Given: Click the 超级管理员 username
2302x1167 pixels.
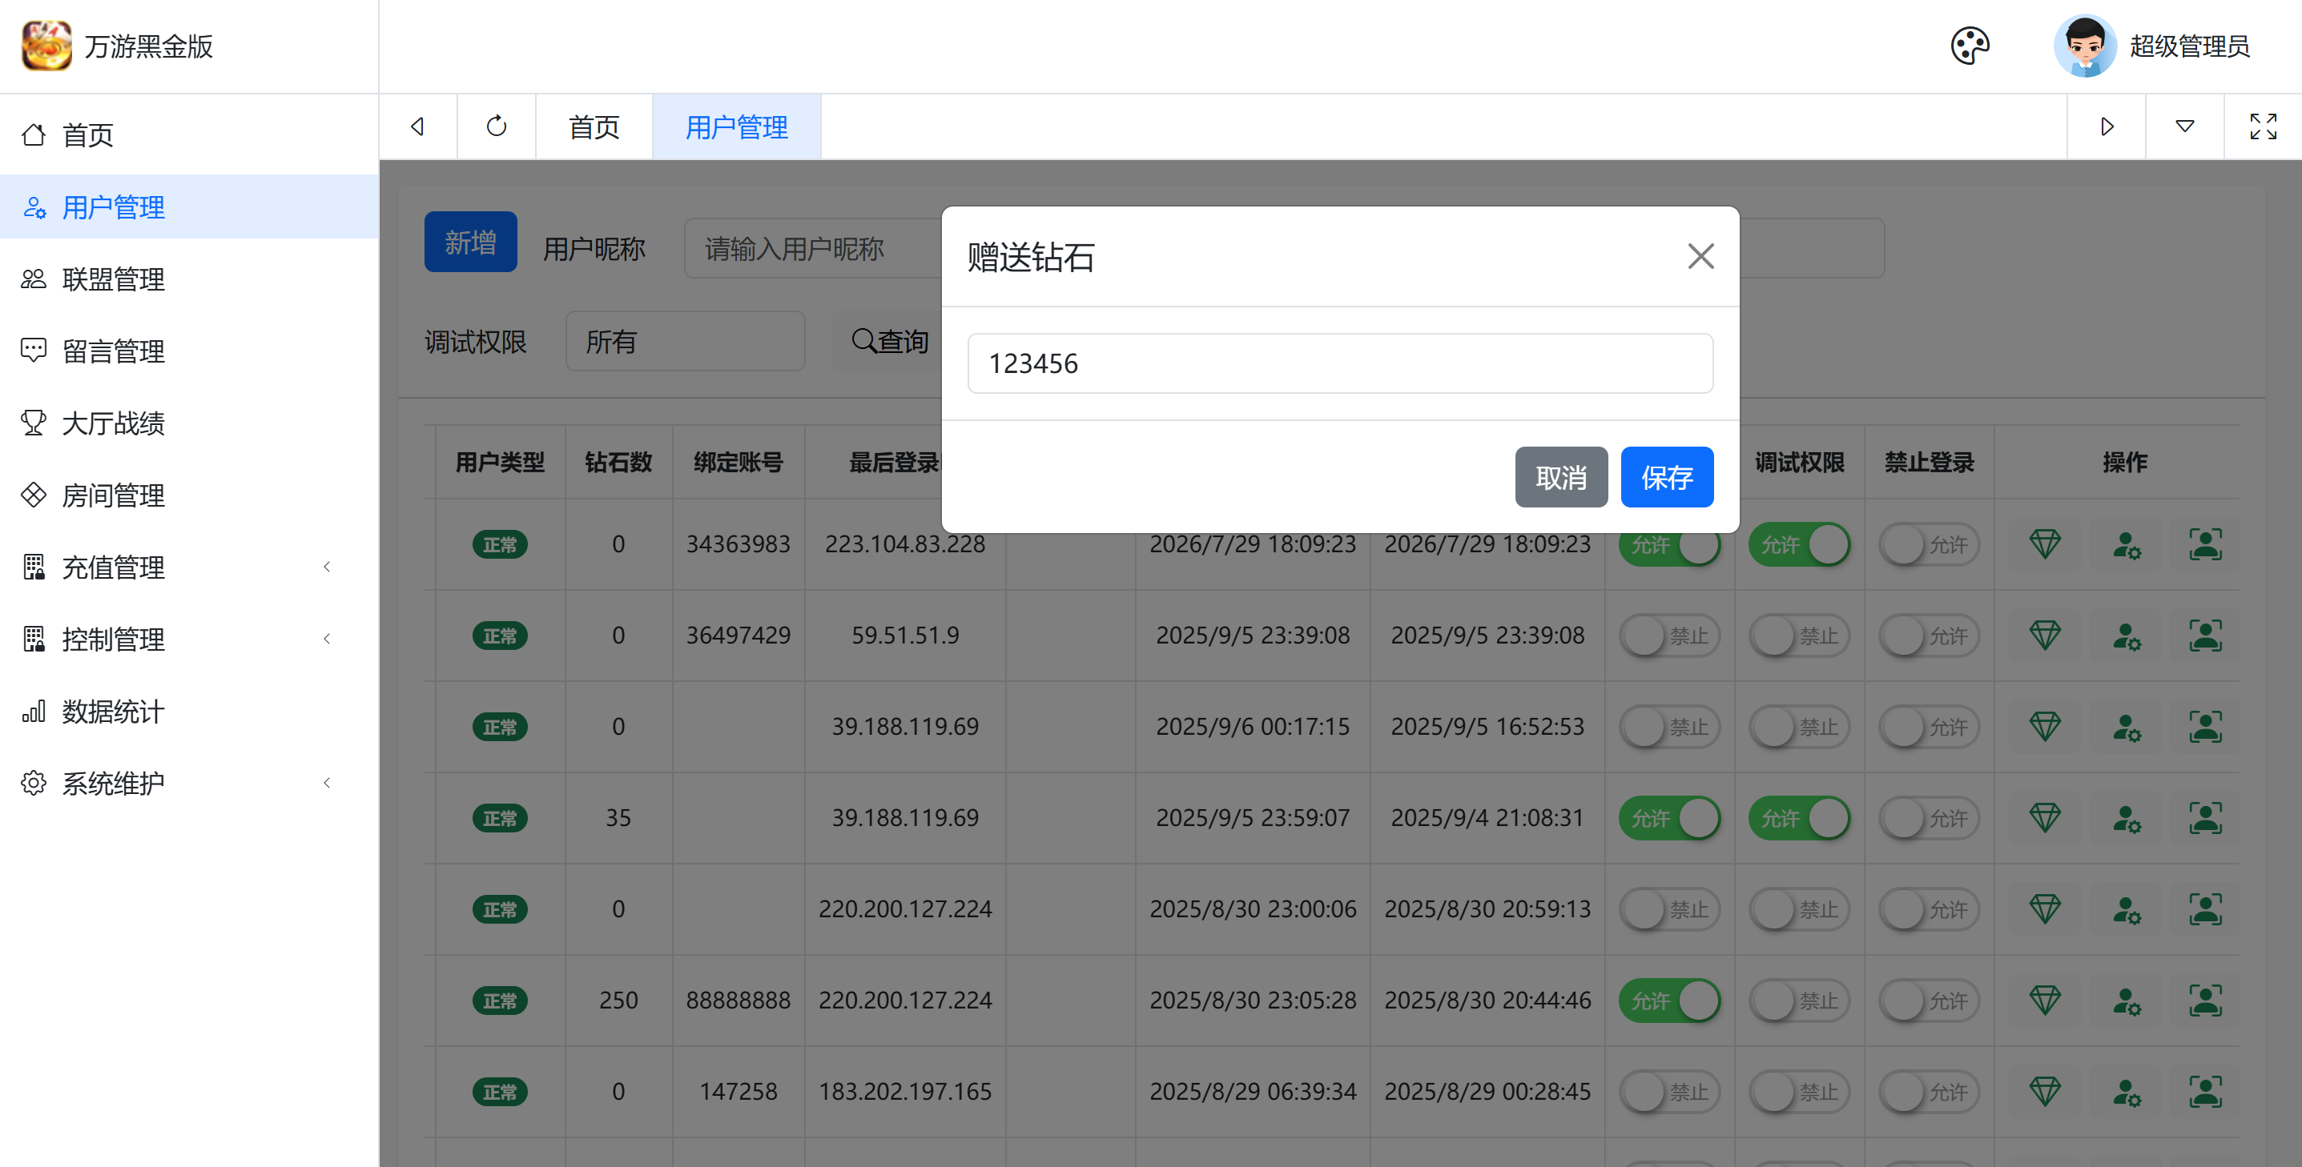Looking at the screenshot, I should (2189, 46).
